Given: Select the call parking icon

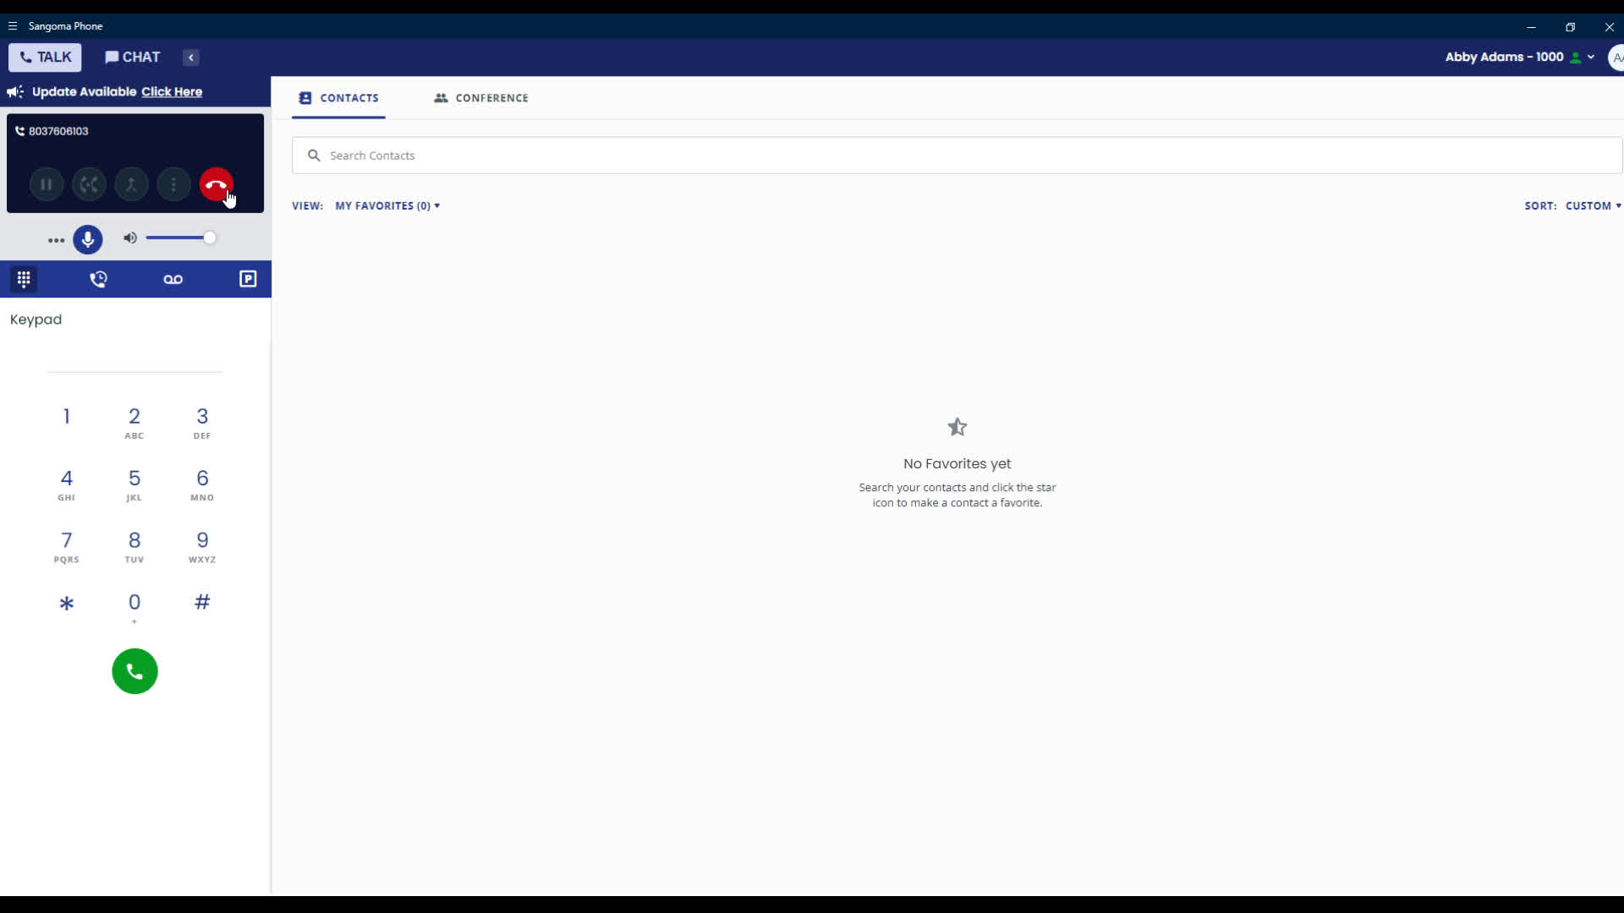Looking at the screenshot, I should point(248,279).
